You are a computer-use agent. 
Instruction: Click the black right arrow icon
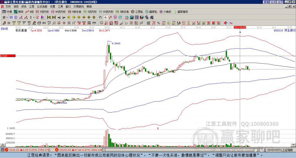[64, 18]
